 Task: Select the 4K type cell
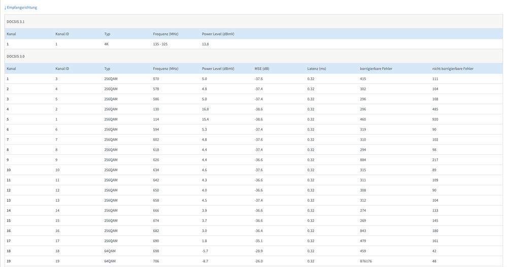pyautogui.click(x=107, y=44)
